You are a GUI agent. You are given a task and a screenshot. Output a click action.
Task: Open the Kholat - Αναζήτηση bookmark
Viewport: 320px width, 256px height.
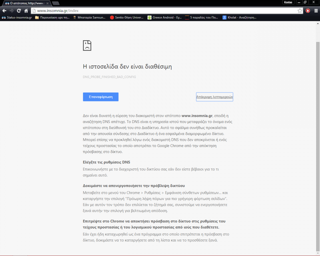(239, 18)
